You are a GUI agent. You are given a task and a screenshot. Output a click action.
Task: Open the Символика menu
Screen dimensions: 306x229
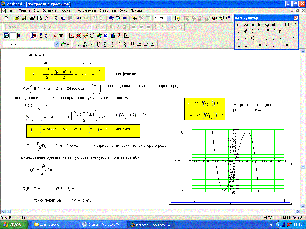click(107, 10)
